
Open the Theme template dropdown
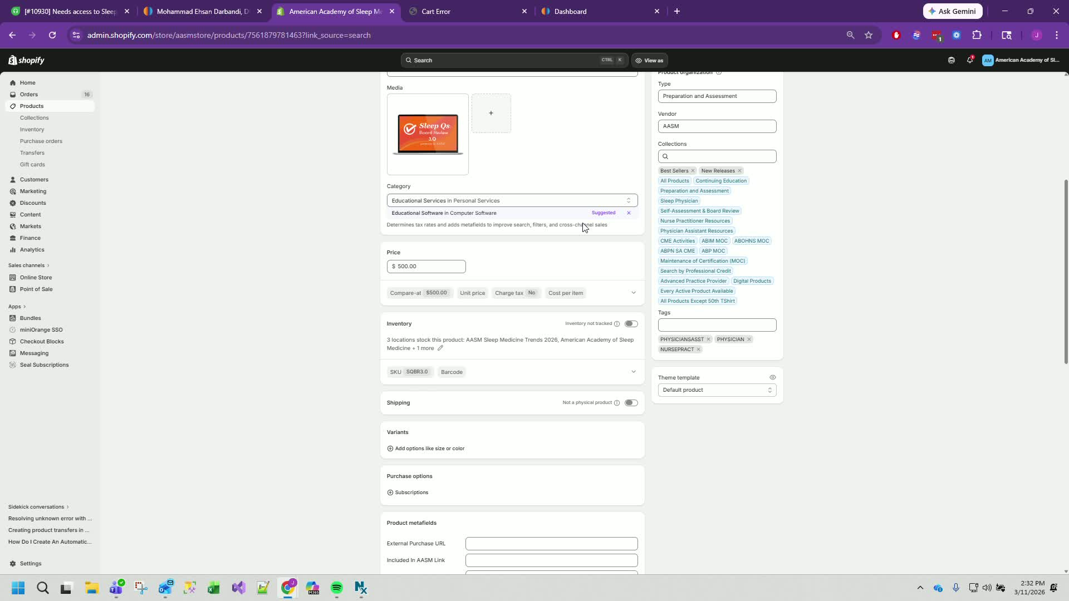coord(717,390)
